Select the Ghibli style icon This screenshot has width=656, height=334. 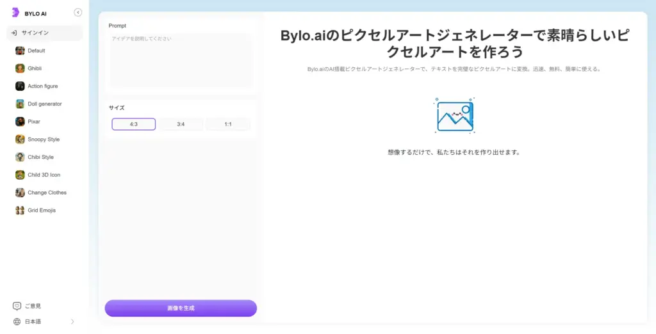point(20,68)
